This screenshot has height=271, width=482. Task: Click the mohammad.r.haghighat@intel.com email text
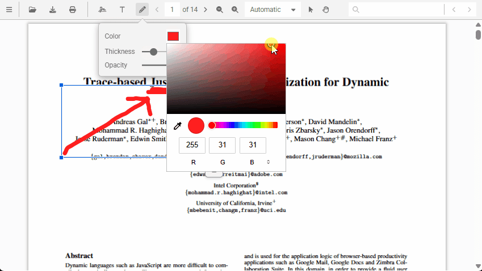[x=236, y=193]
